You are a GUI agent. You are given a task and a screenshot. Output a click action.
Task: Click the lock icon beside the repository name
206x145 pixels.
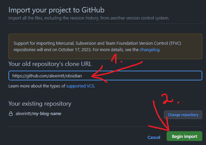click(11, 114)
